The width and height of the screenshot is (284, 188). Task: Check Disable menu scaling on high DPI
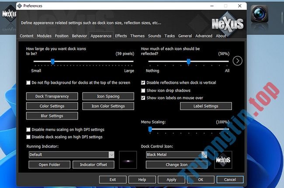click(x=28, y=130)
